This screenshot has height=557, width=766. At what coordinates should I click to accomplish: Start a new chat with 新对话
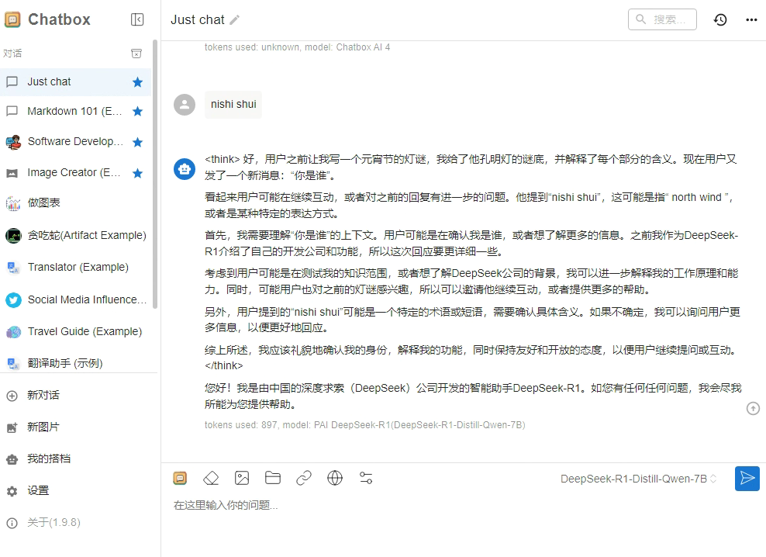[43, 395]
